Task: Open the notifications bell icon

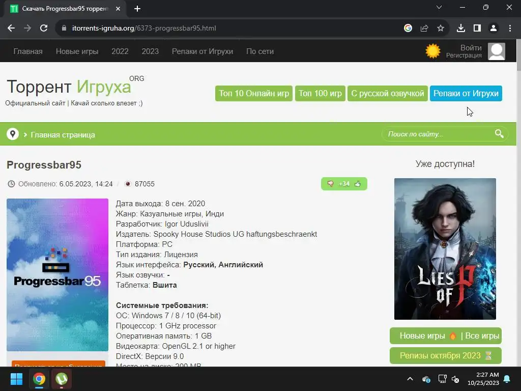Action: [507, 379]
